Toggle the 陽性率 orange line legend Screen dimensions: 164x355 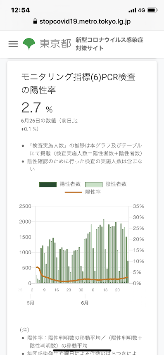[x=74, y=193]
